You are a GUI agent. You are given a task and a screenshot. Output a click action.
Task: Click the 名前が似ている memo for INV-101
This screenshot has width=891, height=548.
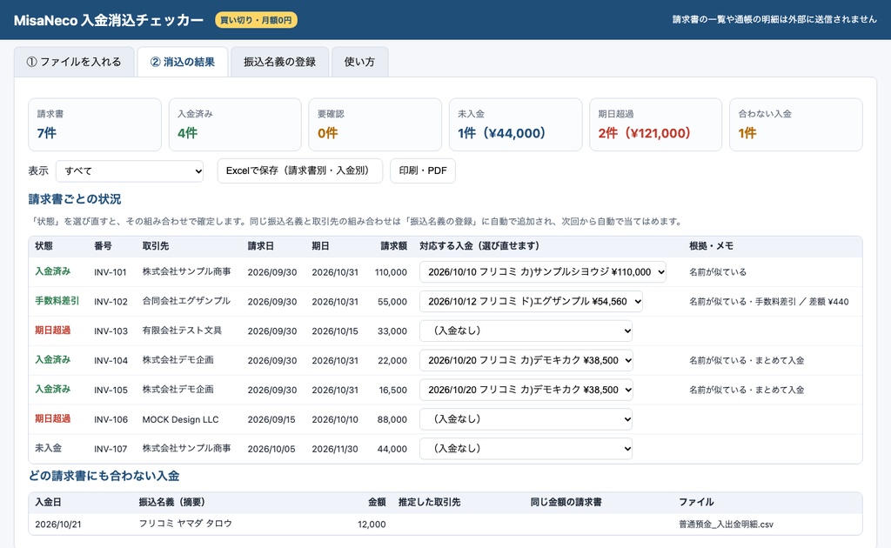click(x=718, y=272)
